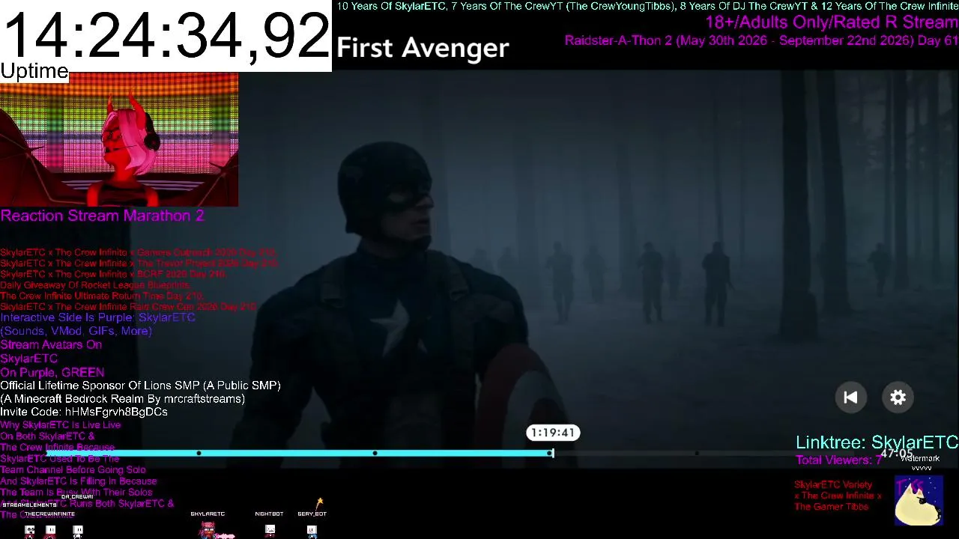959x539 pixels.
Task: Click the "SkylarETC Variety" red text
Action: pos(833,485)
